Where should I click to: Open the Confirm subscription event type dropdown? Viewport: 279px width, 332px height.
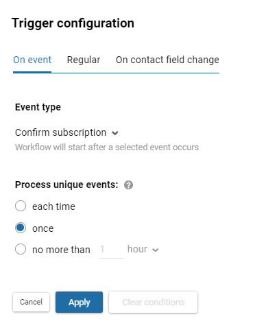(x=66, y=132)
